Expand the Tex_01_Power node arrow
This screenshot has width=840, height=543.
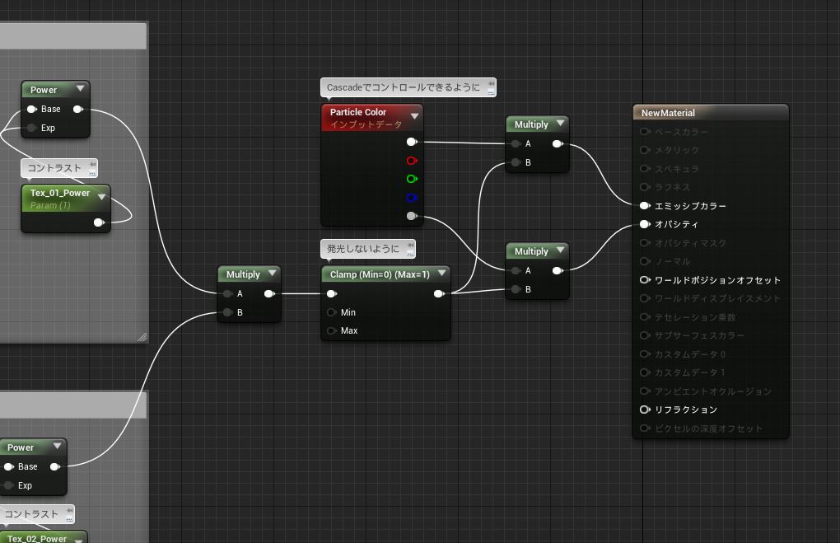(102, 197)
